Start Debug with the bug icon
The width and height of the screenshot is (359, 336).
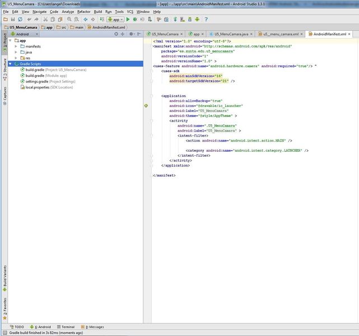[x=135, y=20]
